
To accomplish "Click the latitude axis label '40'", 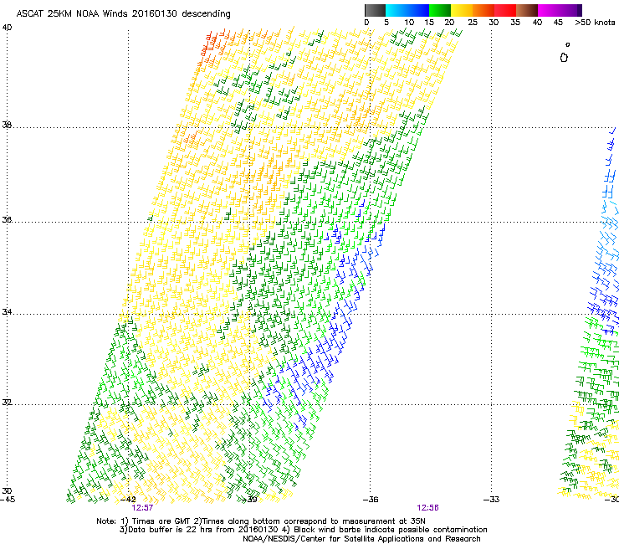I will click(7, 28).
